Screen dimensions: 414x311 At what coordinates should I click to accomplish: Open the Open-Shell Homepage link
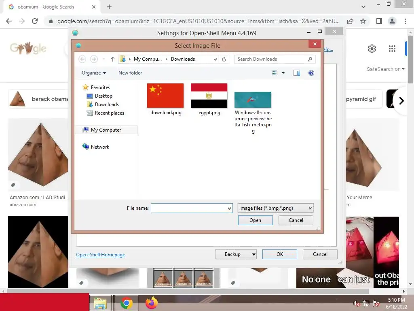[x=101, y=255]
